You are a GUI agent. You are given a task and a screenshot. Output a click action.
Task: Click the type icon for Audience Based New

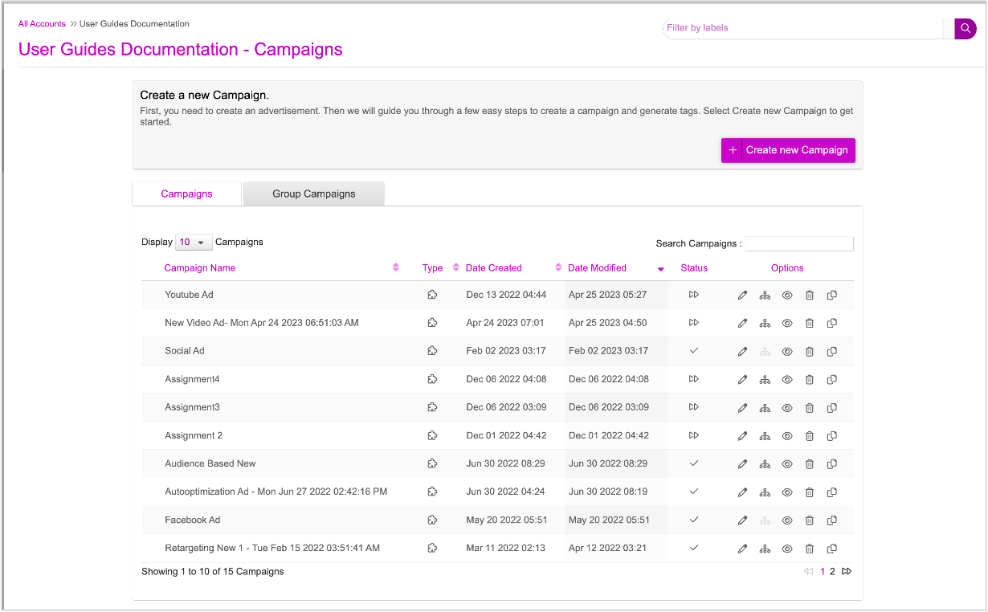(432, 464)
